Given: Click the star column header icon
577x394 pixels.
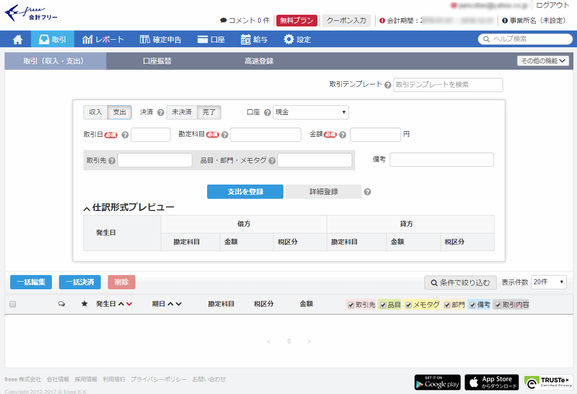Looking at the screenshot, I should coord(84,304).
